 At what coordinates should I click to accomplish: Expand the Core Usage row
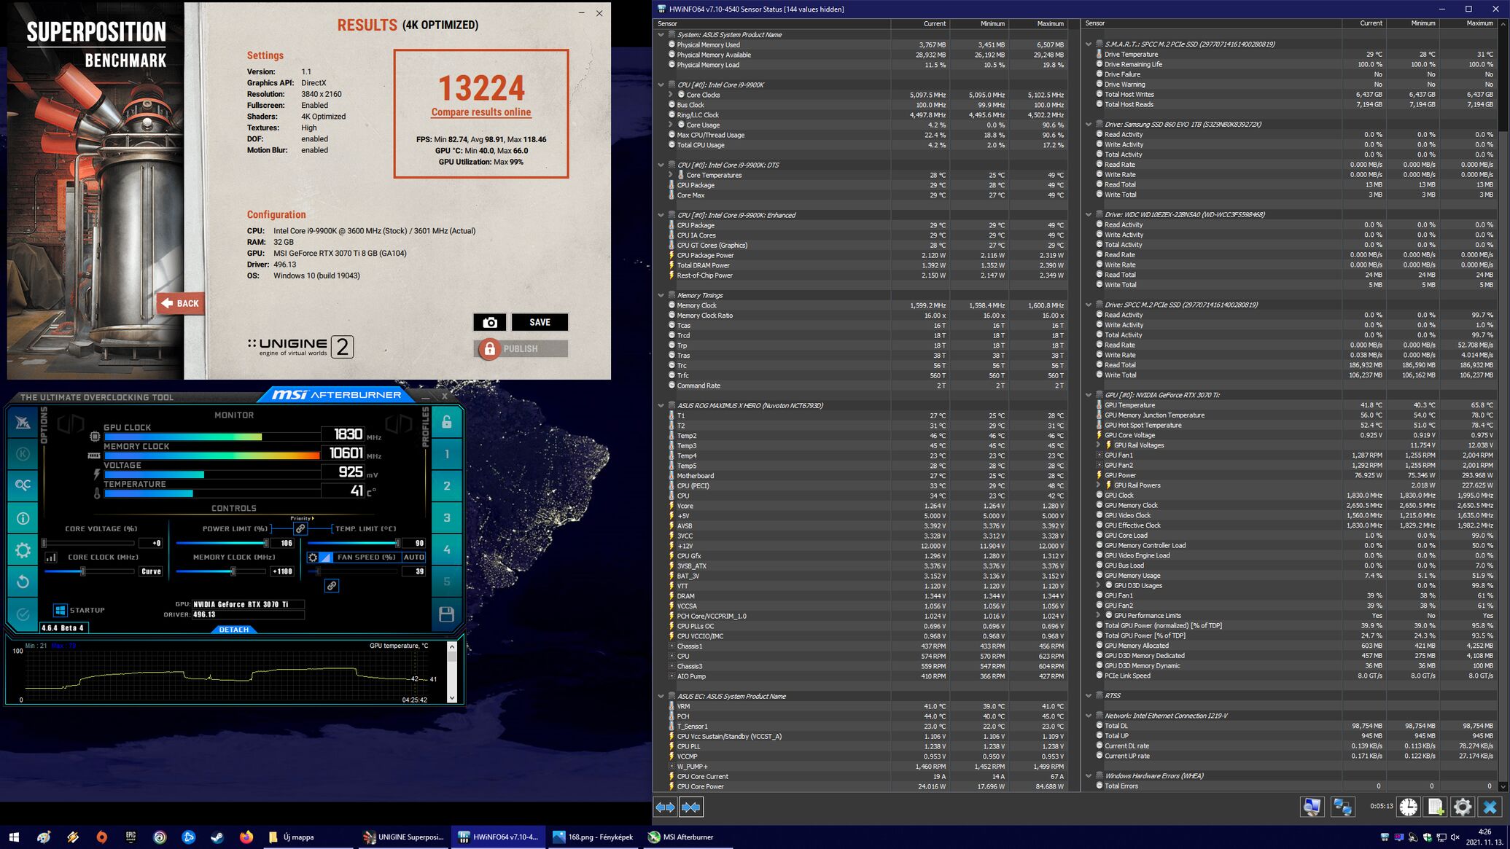tap(671, 125)
